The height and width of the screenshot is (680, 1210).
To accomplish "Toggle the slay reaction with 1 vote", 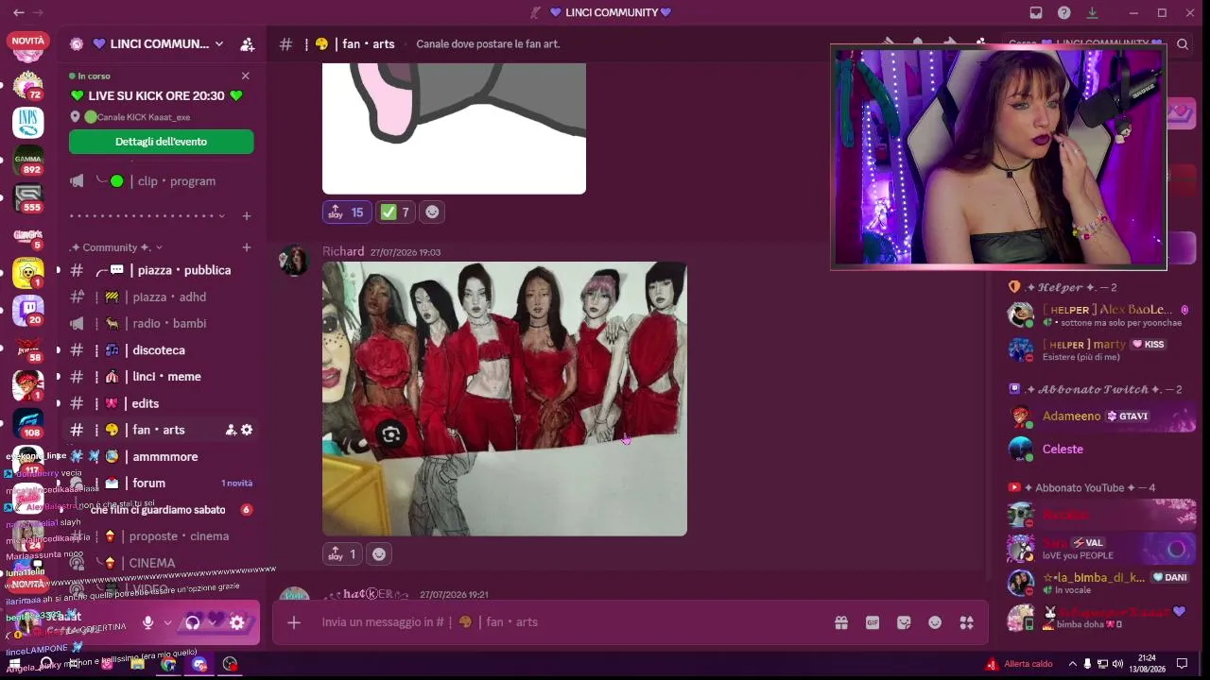I will (341, 554).
